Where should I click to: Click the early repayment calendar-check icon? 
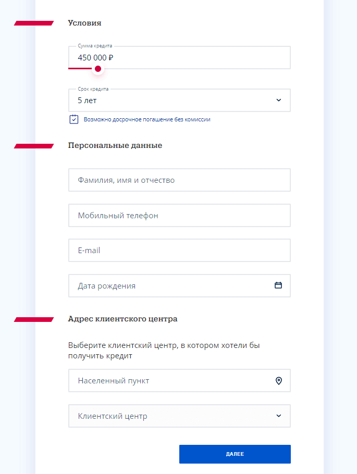point(74,119)
